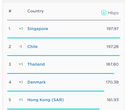This screenshot has height=110, width=125.
Task: Click Singapore's 197.97 speed value
Action: [x=112, y=29]
